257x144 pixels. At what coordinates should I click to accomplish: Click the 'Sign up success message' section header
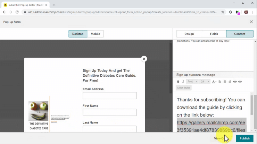pos(196,75)
